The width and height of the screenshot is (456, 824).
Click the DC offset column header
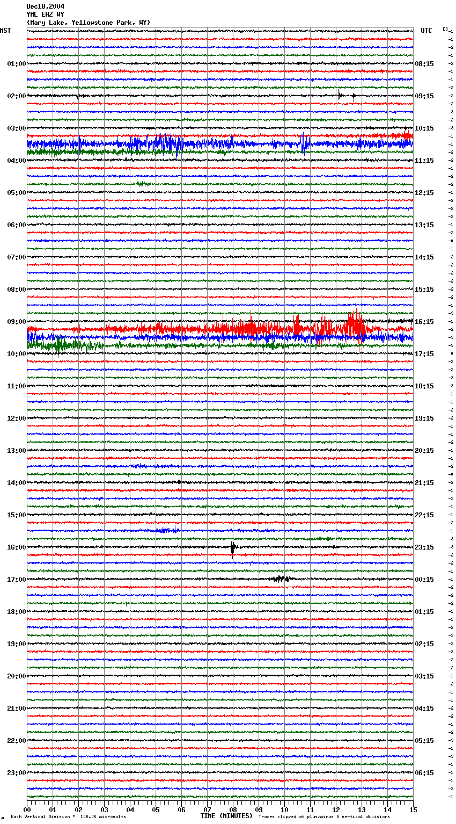[445, 29]
